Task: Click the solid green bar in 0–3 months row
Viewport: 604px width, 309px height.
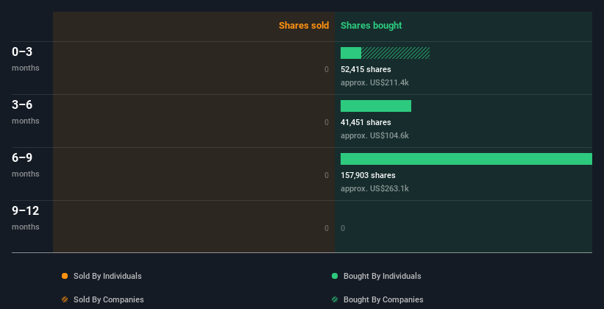Action: [x=351, y=53]
